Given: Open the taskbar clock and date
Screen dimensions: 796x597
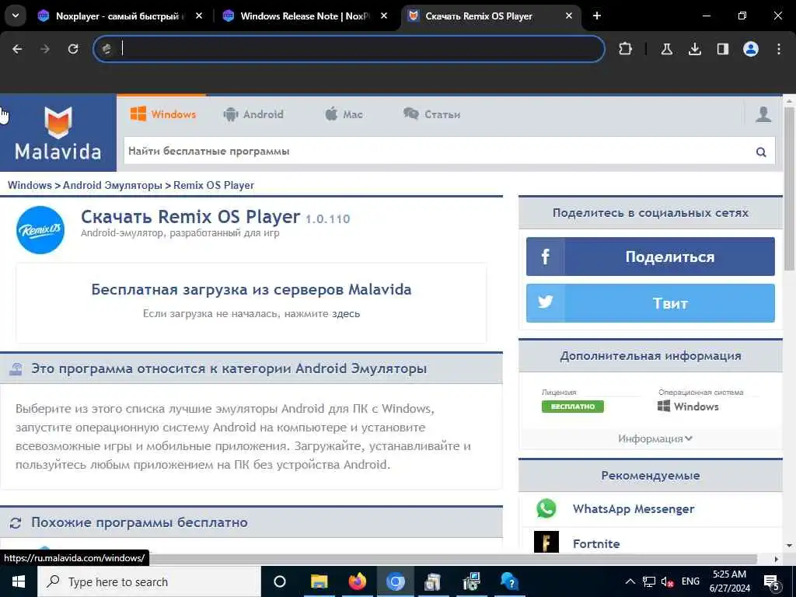Looking at the screenshot, I should pos(729,581).
